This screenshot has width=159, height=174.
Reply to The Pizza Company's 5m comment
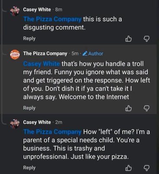[x=29, y=108]
